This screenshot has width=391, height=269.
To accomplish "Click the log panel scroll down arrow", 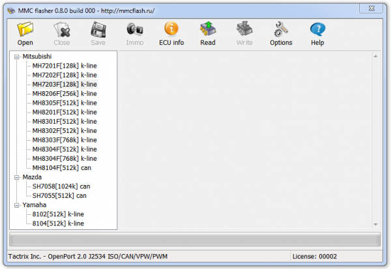I will tap(375, 225).
